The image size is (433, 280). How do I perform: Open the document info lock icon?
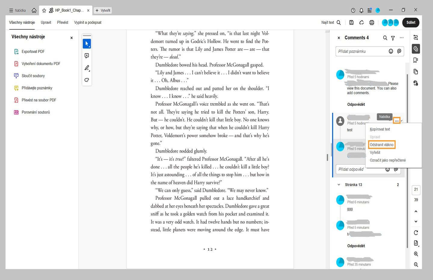coord(416,83)
